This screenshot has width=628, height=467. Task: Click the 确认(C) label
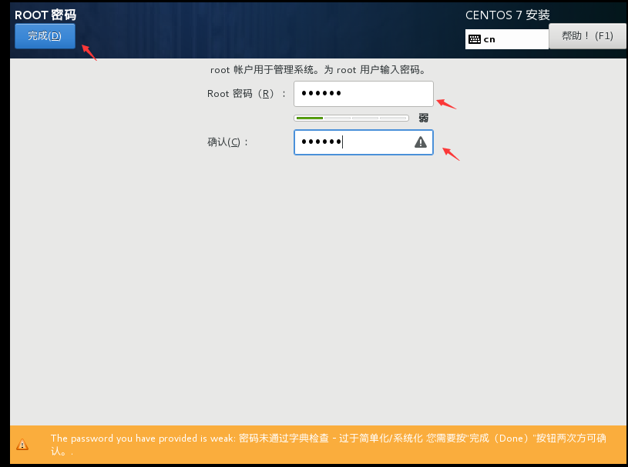(x=227, y=142)
